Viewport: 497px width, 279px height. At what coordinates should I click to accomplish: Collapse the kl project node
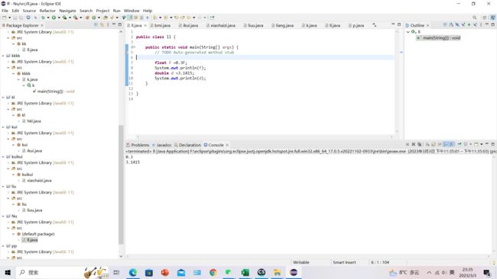coord(3,98)
